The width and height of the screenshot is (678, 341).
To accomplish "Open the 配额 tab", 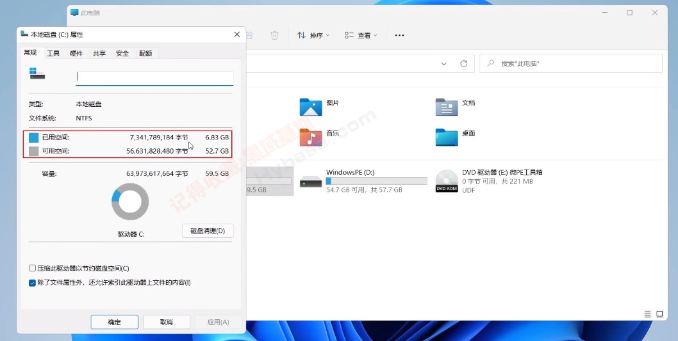I will point(145,54).
